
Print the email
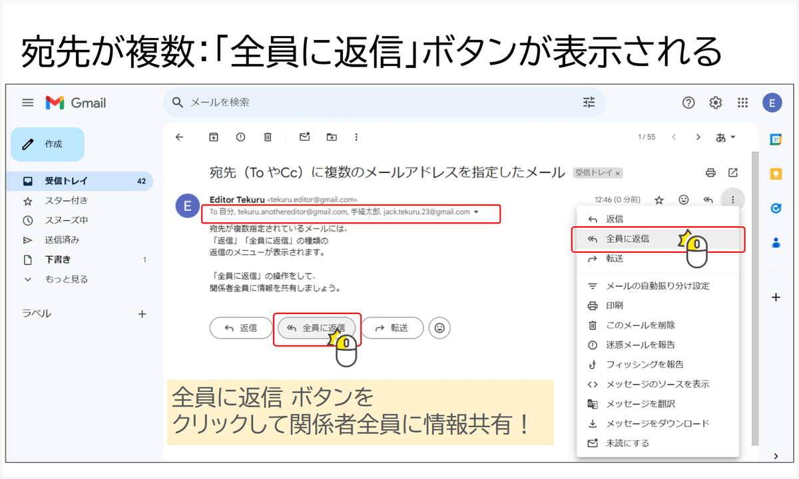tap(710, 172)
